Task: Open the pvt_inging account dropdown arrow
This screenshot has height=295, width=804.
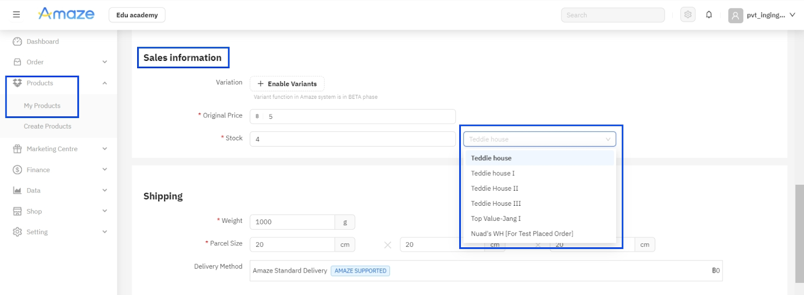Action: (x=792, y=15)
